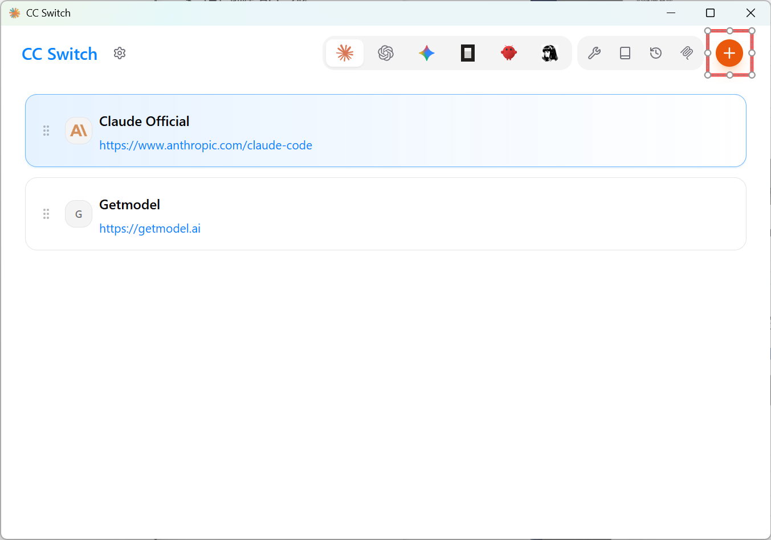
Task: Click the paperclip icon in toolbar
Action: (x=687, y=53)
